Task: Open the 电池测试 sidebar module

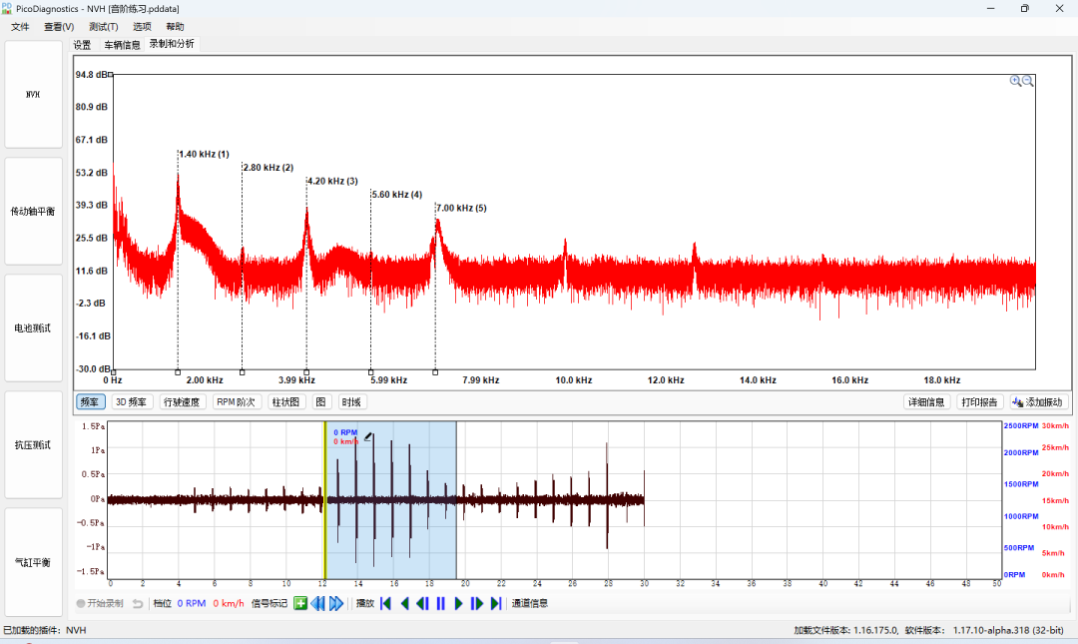Action: tap(34, 328)
